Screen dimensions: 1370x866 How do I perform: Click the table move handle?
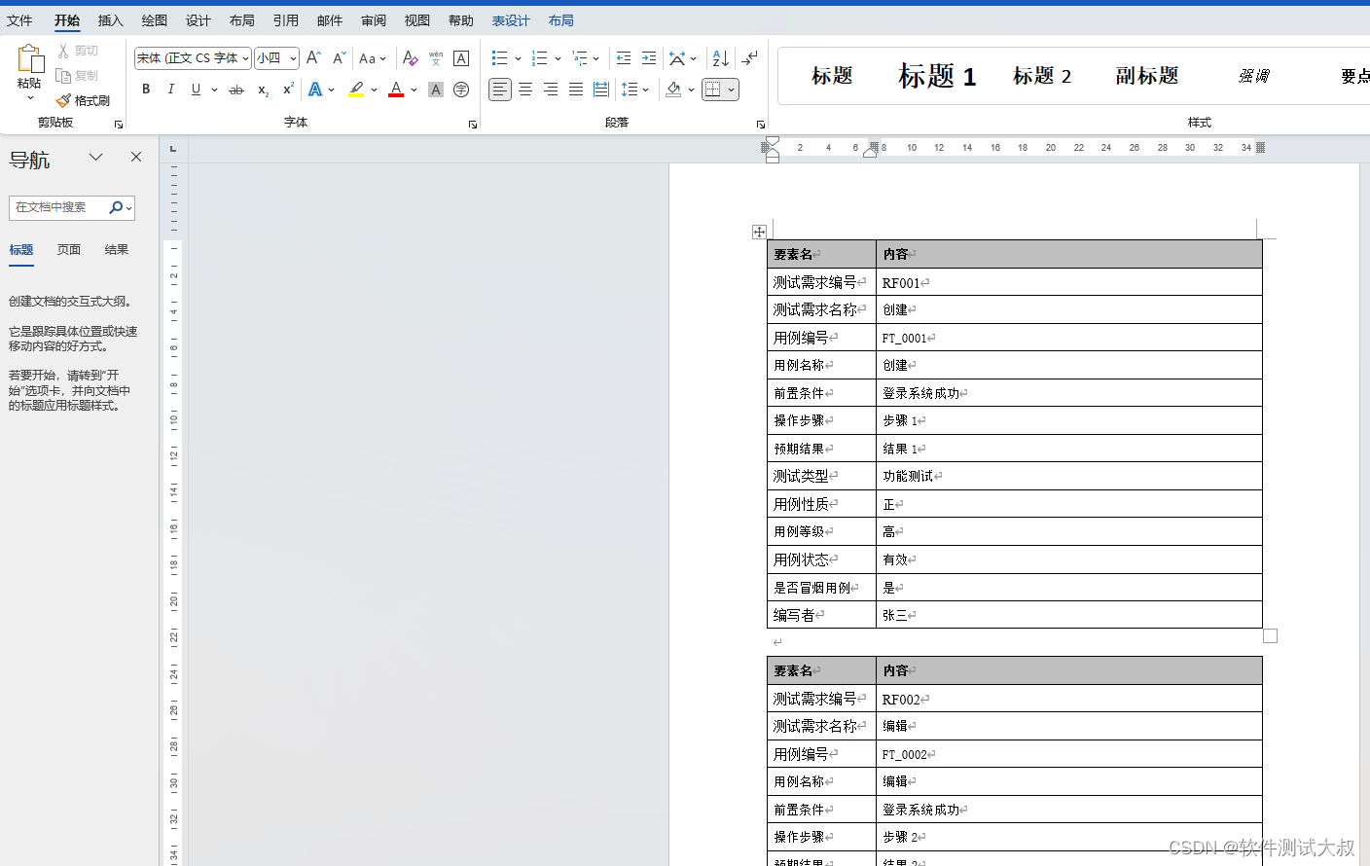tap(760, 232)
